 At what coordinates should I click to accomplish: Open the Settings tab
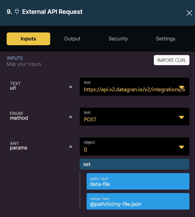pos(166,39)
